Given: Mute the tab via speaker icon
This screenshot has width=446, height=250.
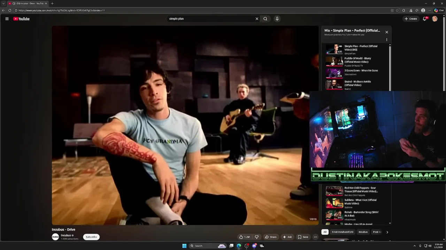Looking at the screenshot, I should click(14, 3).
